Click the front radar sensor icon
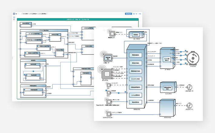Viewport: 215px width, 133px height. (108, 57)
